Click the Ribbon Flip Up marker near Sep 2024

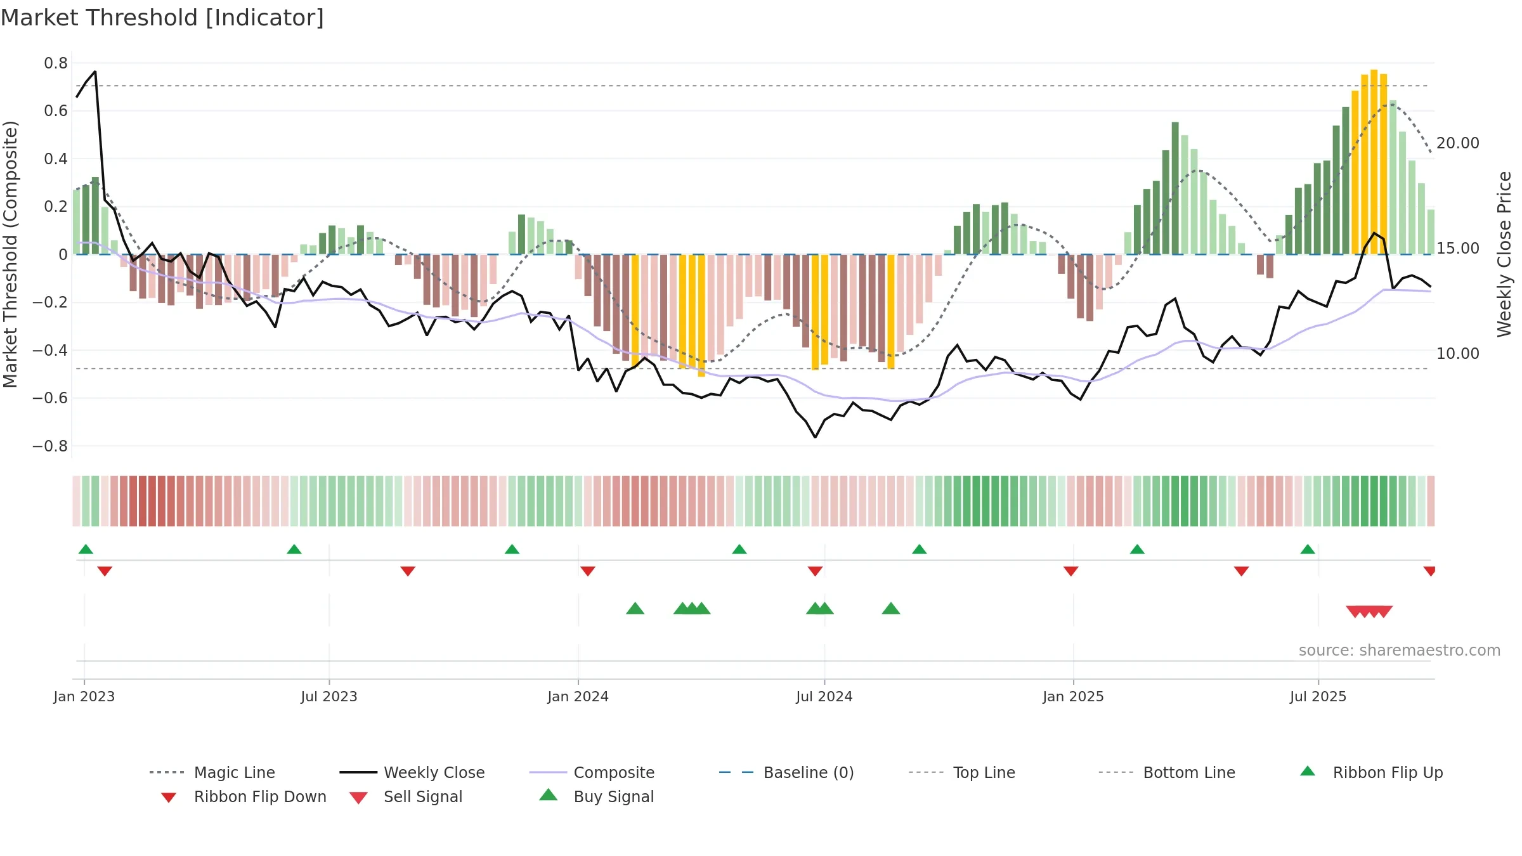(x=920, y=549)
